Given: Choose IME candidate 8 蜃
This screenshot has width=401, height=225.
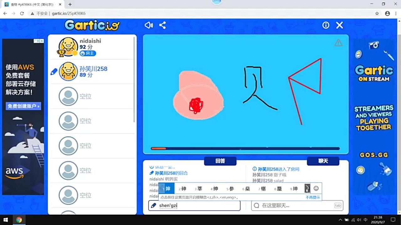Looking at the screenshot, I should pyautogui.click(x=278, y=188).
